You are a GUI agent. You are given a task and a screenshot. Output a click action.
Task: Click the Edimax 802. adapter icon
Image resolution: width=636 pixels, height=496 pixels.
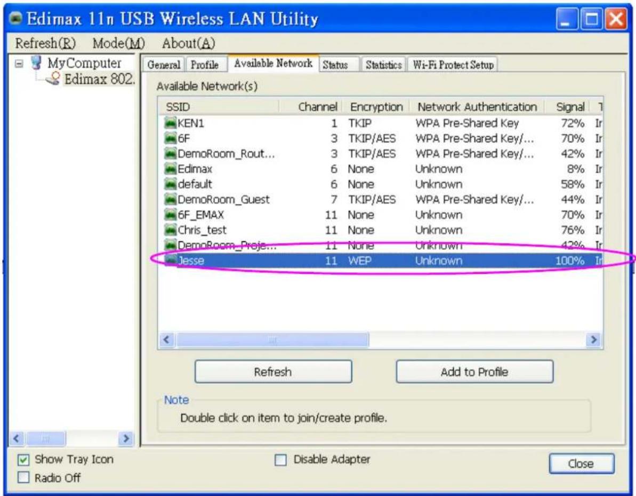pos(53,79)
